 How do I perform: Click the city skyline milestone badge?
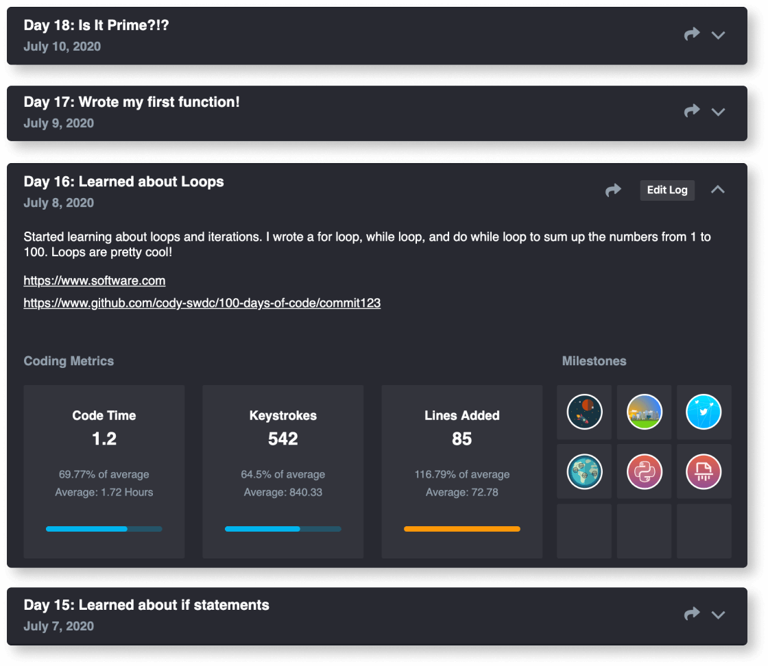point(644,412)
